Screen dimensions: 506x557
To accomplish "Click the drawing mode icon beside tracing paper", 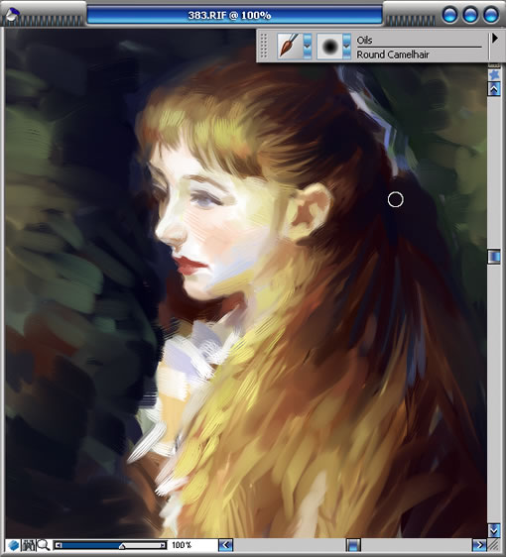I will click(x=29, y=545).
